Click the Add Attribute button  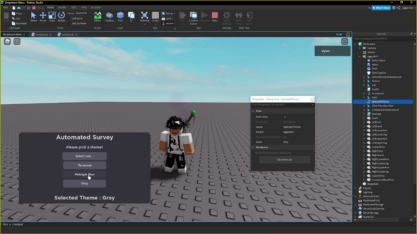tap(285, 160)
